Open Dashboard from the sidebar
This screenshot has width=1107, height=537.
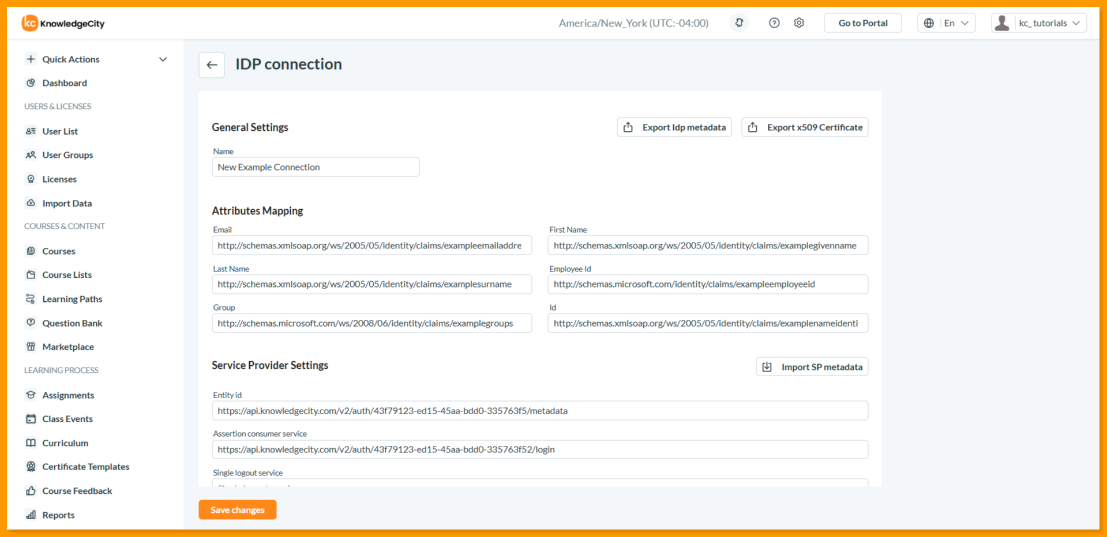(x=65, y=83)
